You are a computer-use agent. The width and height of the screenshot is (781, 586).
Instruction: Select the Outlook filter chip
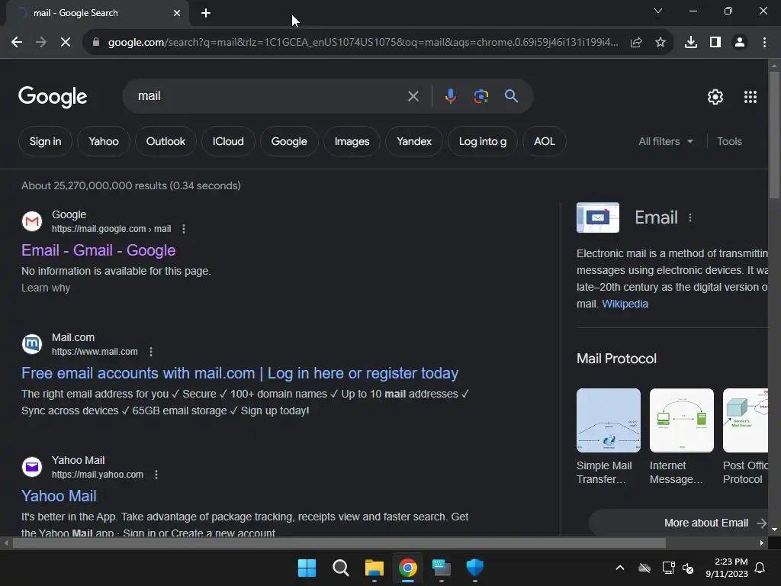(x=166, y=141)
